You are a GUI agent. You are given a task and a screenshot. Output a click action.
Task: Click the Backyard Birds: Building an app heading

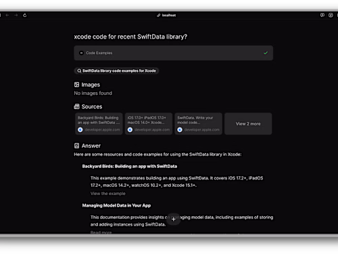tap(130, 166)
